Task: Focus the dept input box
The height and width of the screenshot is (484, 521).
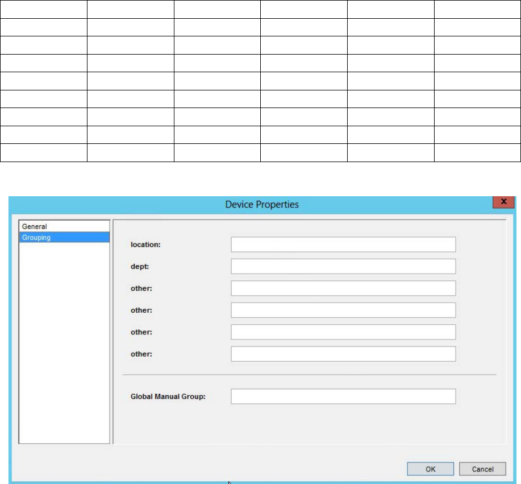Action: pyautogui.click(x=343, y=266)
